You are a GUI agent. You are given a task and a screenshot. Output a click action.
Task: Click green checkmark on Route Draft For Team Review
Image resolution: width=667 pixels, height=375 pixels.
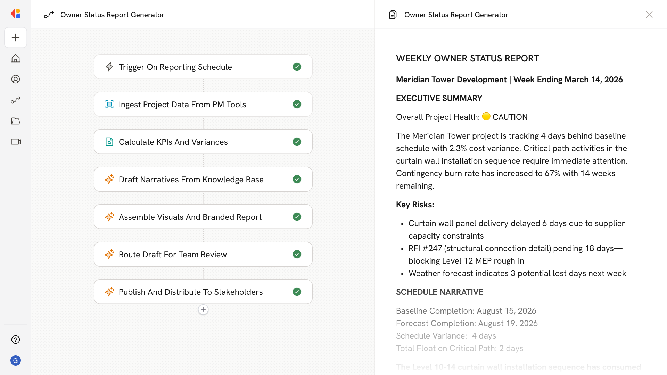tap(297, 254)
